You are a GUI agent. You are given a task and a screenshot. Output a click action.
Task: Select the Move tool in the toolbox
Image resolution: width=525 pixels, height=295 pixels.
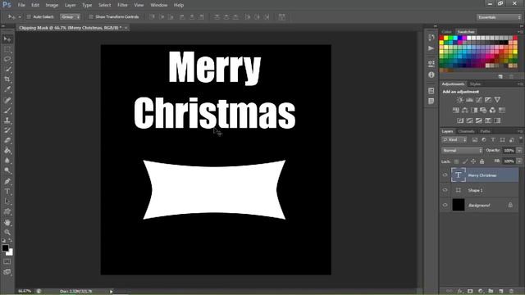pyautogui.click(x=7, y=39)
